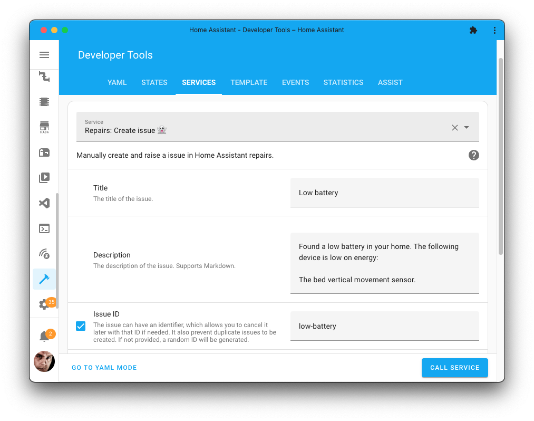The height and width of the screenshot is (421, 534).
Task: Open the Terminal panel icon
Action: [44, 228]
